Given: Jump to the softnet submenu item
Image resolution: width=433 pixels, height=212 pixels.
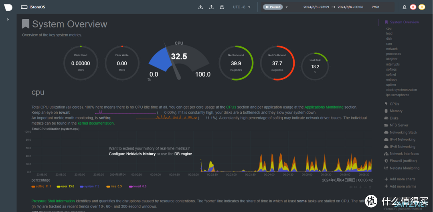Looking at the screenshot, I should [391, 75].
